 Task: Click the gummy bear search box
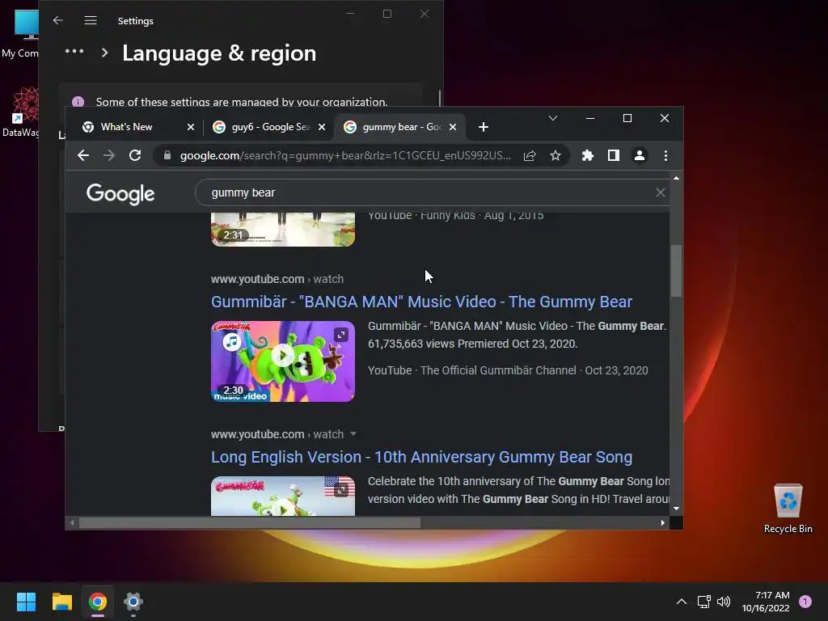428,192
